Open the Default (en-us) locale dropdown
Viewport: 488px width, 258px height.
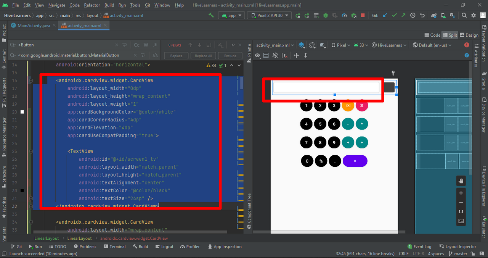(432, 45)
